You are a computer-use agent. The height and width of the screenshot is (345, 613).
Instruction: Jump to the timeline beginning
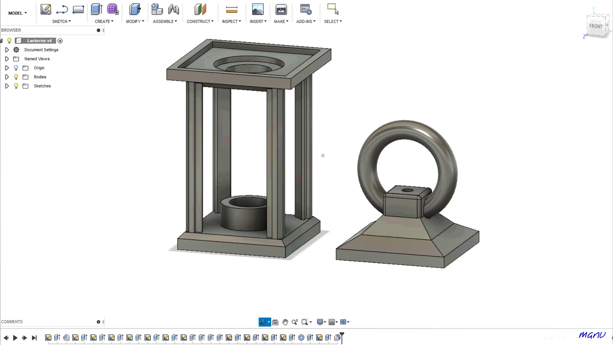6,338
